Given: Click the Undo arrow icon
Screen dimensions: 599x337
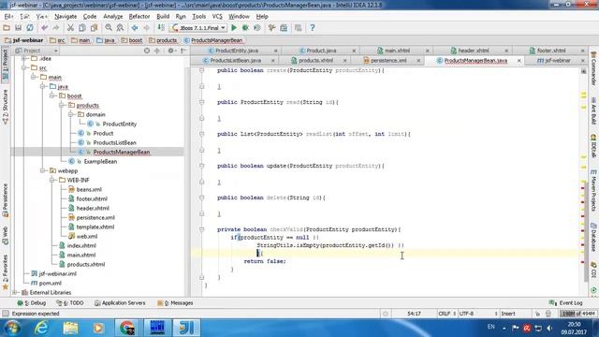Looking at the screenshot, I should click(44, 28).
